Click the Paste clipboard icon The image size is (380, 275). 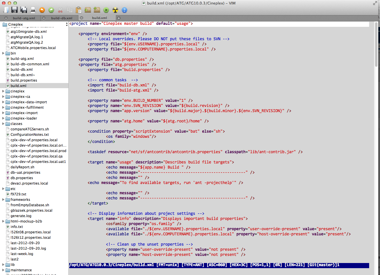coord(79,10)
